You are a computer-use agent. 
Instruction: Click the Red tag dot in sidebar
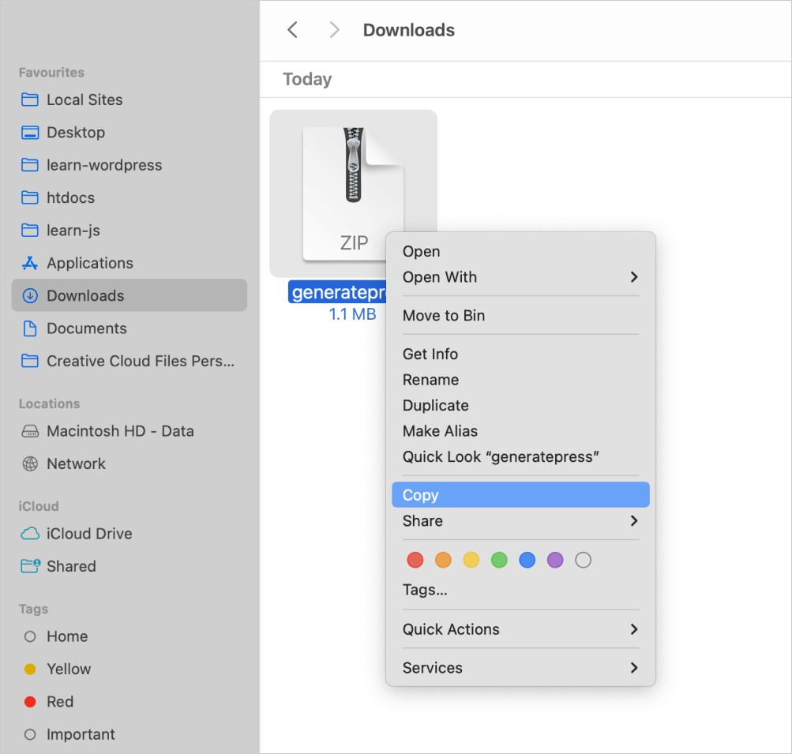[30, 701]
